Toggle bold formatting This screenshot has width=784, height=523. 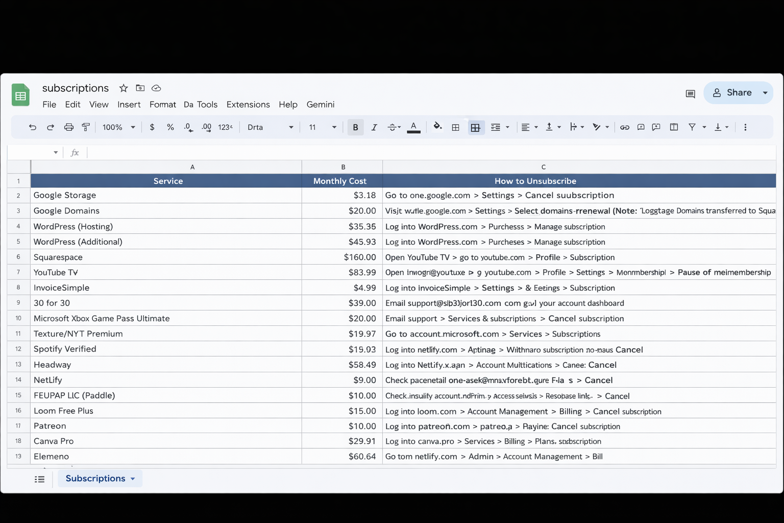click(355, 127)
